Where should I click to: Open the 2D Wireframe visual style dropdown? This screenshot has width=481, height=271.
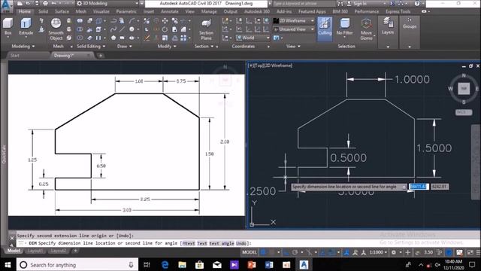[294, 20]
